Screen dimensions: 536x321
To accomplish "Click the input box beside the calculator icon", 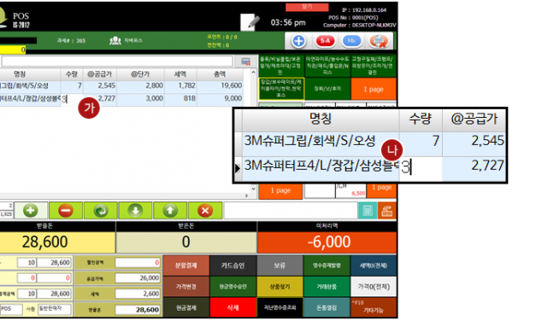I will [290, 210].
